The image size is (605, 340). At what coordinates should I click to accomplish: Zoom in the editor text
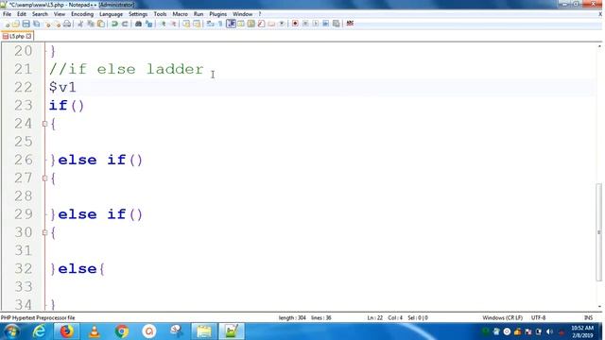pyautogui.click(x=164, y=24)
